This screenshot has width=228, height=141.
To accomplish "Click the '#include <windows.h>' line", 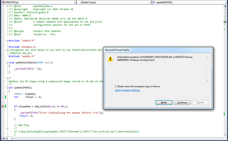I will coord(22,47).
